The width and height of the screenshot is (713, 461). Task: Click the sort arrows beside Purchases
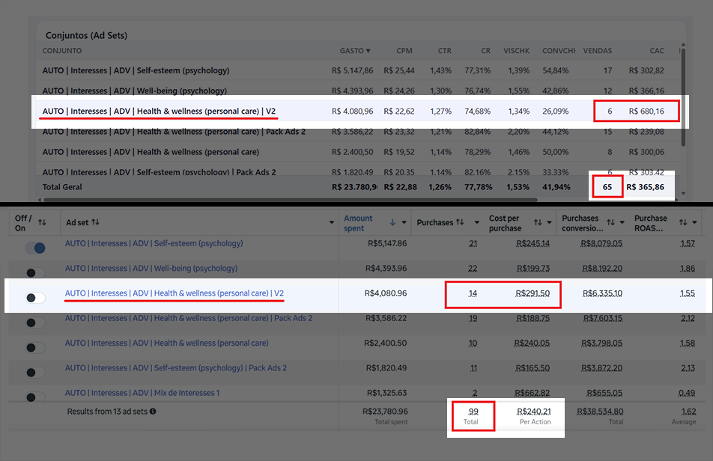pos(460,222)
